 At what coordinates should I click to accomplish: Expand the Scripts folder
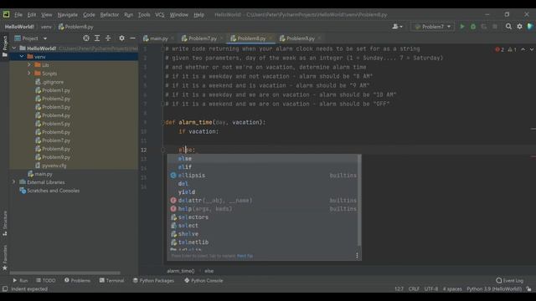click(29, 74)
